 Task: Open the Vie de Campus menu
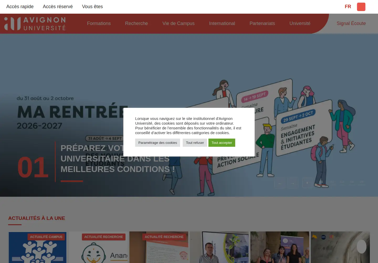click(178, 23)
